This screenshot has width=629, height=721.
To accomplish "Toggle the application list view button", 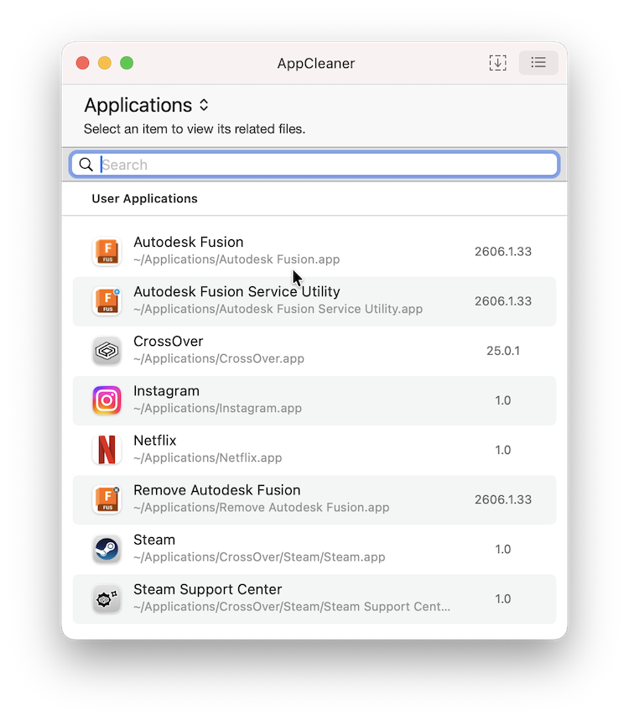I will coord(538,63).
